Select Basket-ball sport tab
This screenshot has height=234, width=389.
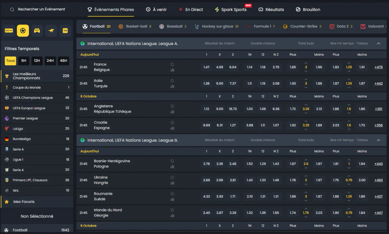(x=135, y=26)
